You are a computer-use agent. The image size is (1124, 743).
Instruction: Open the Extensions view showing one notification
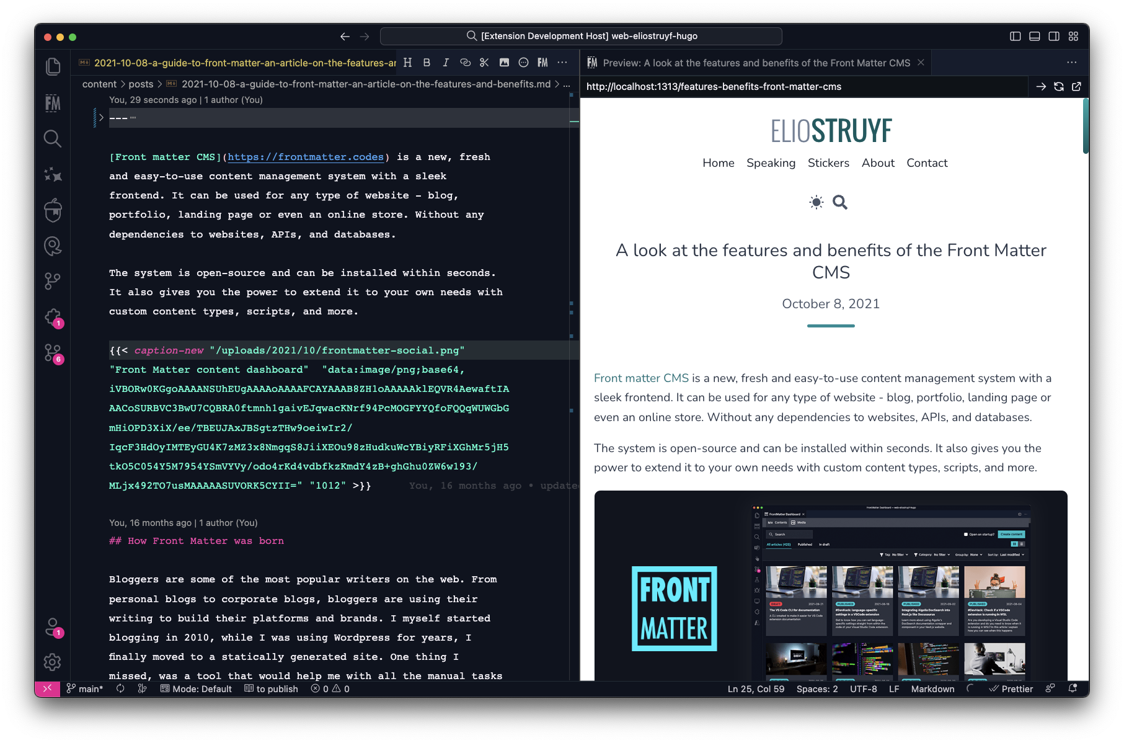[53, 316]
